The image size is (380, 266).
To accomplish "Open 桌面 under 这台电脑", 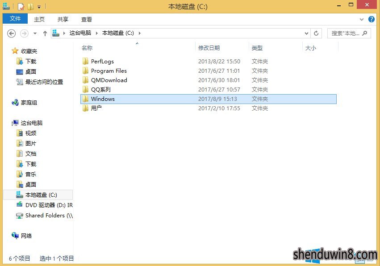I will (x=31, y=185).
